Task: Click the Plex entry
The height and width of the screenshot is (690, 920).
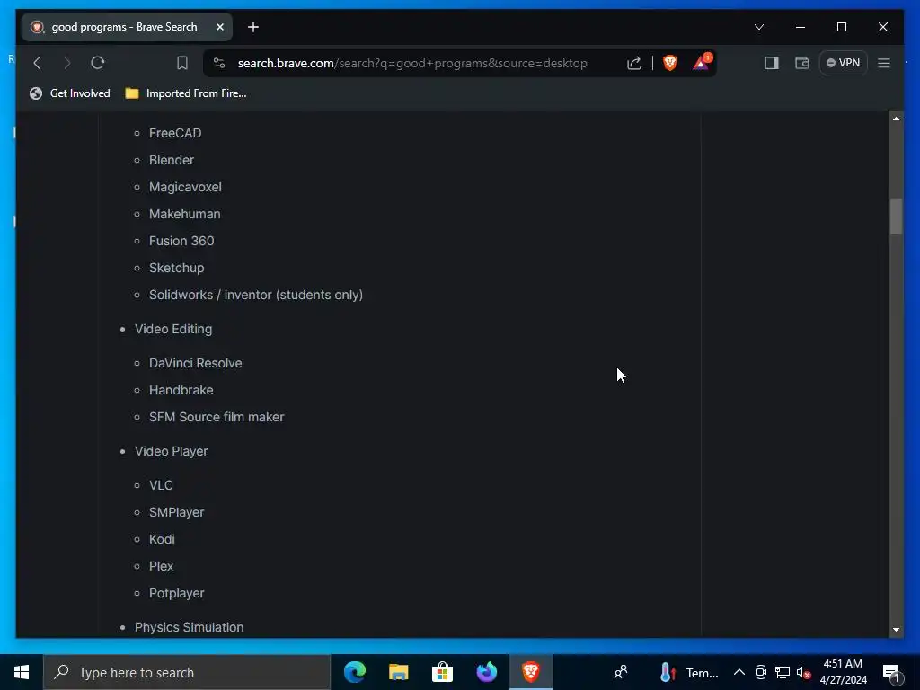Action: coord(162,566)
